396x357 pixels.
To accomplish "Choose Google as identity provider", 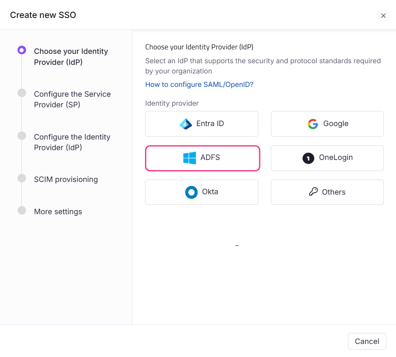I will [x=327, y=124].
